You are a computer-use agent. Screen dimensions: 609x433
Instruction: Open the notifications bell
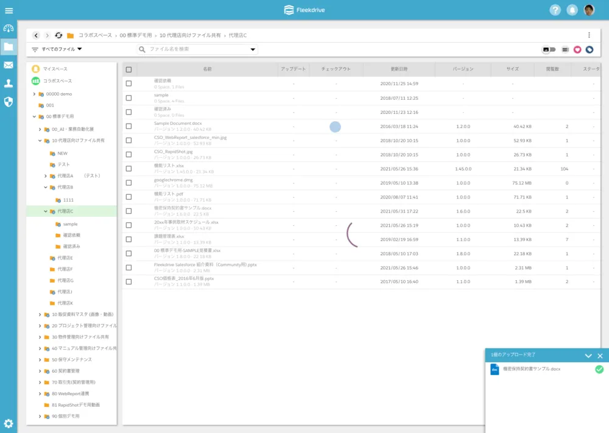coord(572,10)
